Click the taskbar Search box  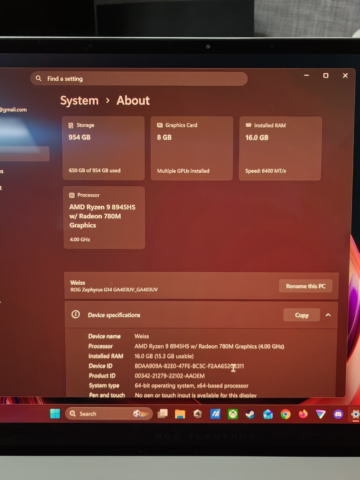[109, 414]
